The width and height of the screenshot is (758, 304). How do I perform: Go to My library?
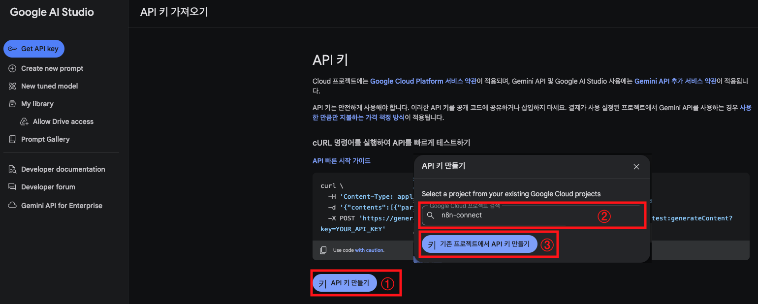tap(37, 104)
